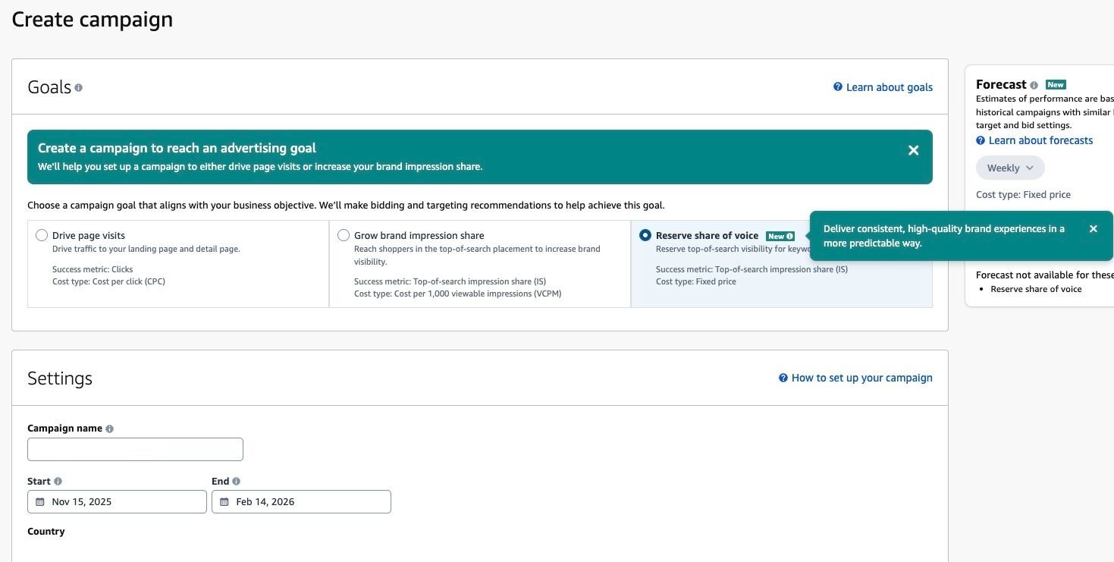1114x562 pixels.
Task: Click the info icon beside Start label
Action: 58,482
